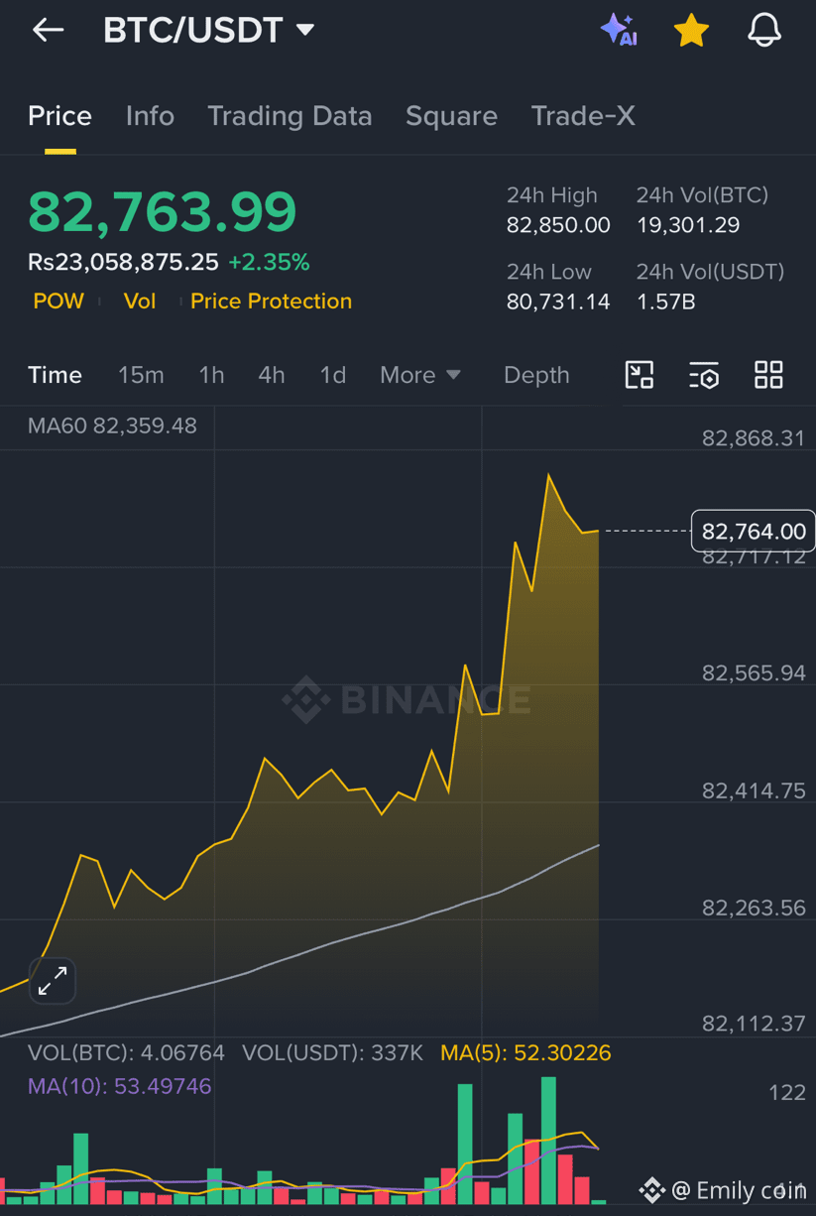Open price alerts bell icon
Viewport: 816px width, 1216px height.
764,31
